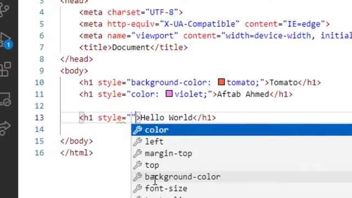Click 'http-equiv' attribute on line 5
Viewport: 352px width, 198px height.
(x=131, y=24)
